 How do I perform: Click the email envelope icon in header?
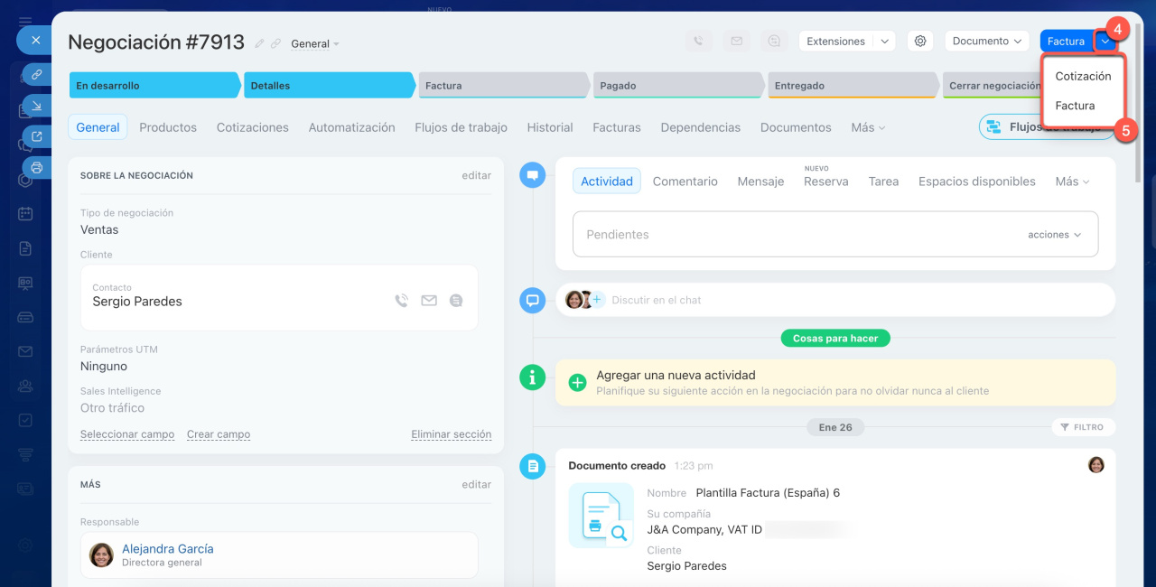point(736,41)
